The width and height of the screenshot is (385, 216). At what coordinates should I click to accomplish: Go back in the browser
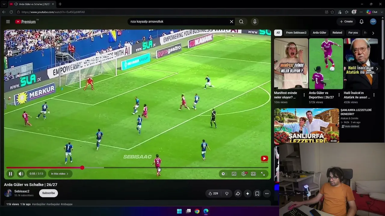[4, 12]
